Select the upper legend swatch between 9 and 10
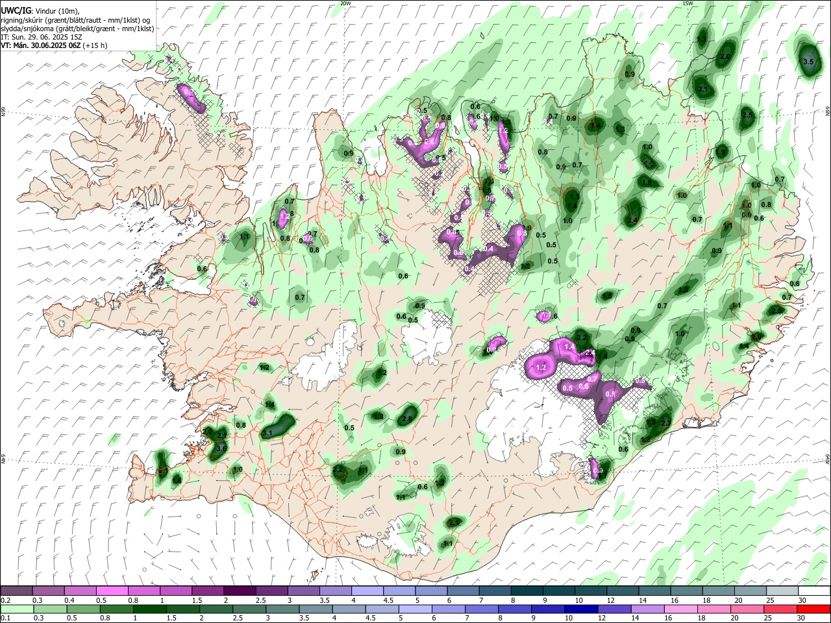 point(558,591)
